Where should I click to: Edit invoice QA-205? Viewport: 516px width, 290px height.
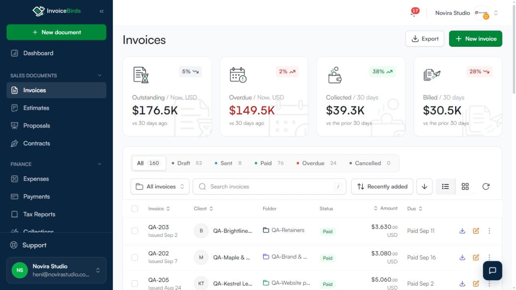[x=476, y=284]
